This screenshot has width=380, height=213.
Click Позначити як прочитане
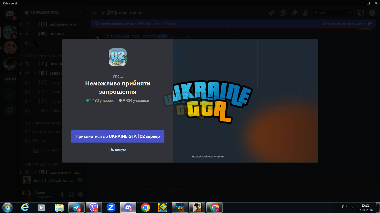[x=344, y=24]
